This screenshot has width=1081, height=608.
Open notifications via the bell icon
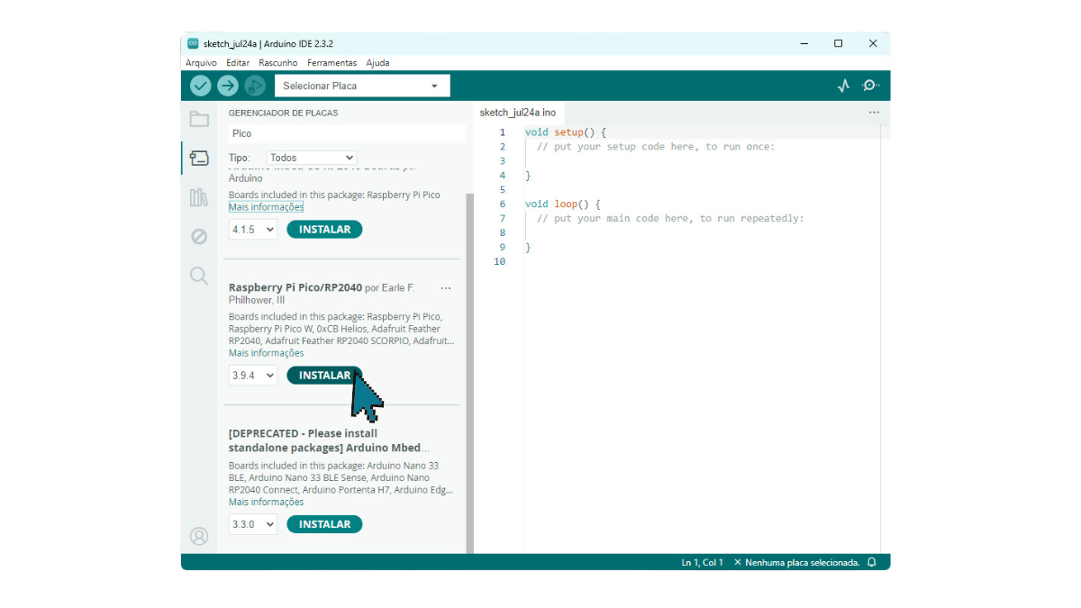point(870,561)
